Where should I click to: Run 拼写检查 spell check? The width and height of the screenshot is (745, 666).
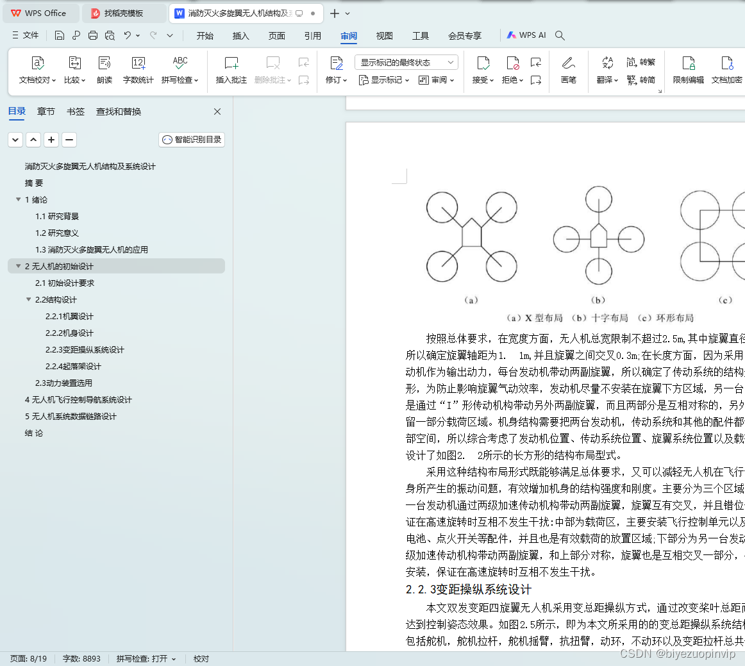[180, 70]
